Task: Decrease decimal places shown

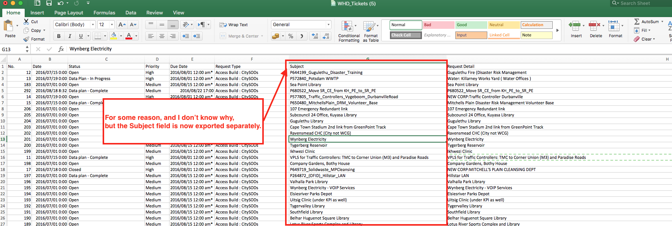Action: [326, 36]
